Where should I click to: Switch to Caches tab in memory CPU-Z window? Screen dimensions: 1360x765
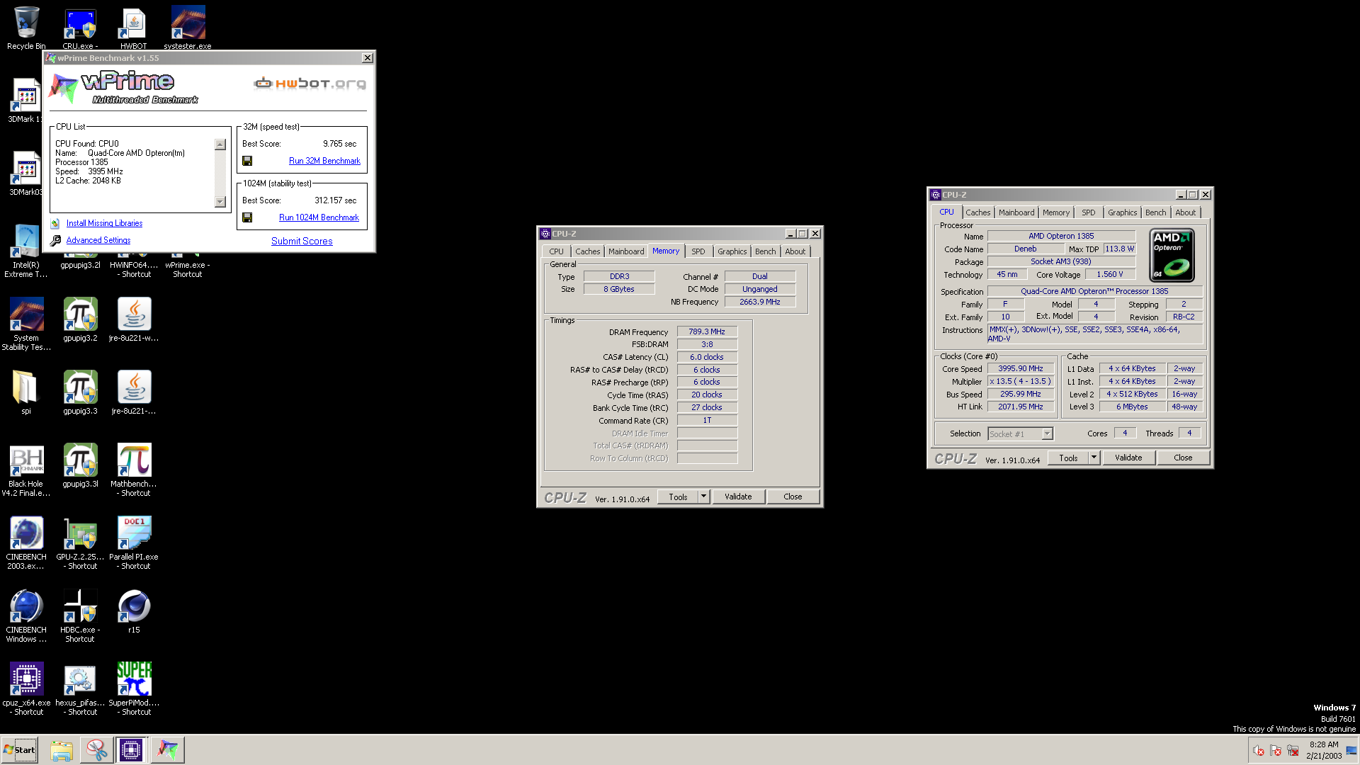point(587,251)
